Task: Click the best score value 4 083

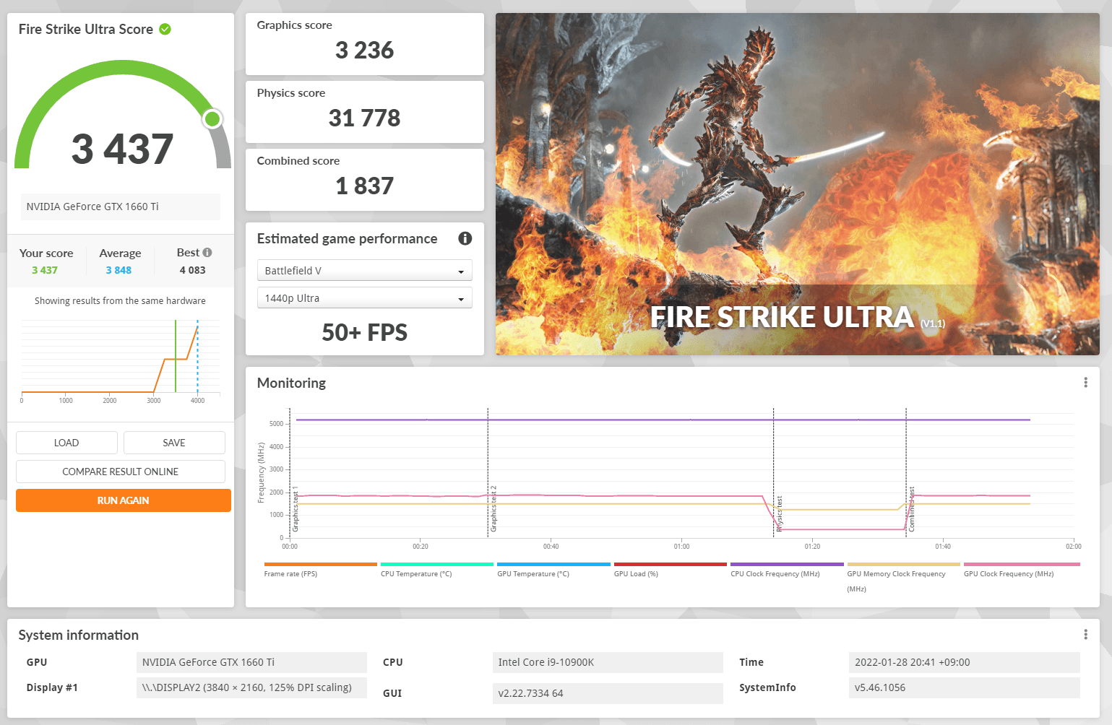Action: [193, 270]
